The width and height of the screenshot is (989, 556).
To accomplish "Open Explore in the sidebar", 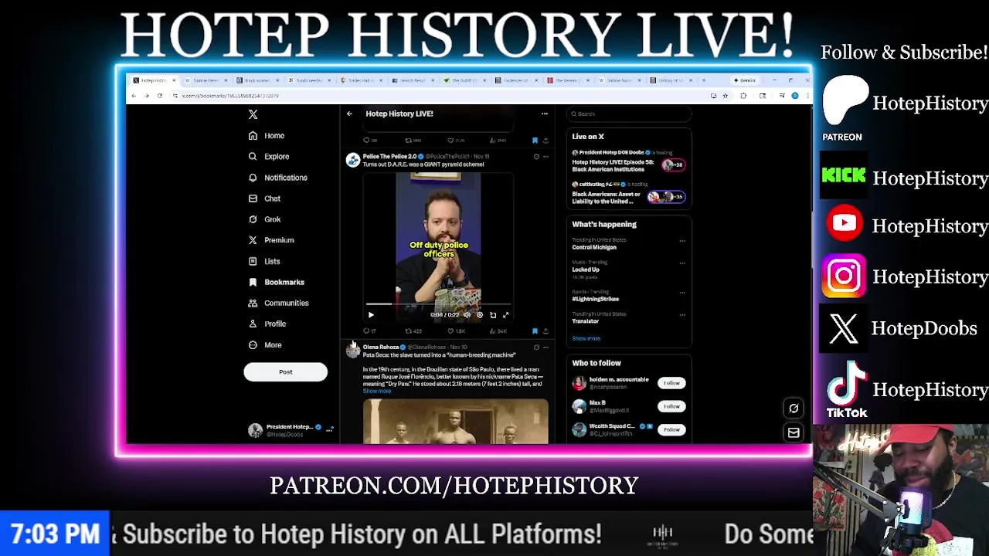I will pos(269,157).
